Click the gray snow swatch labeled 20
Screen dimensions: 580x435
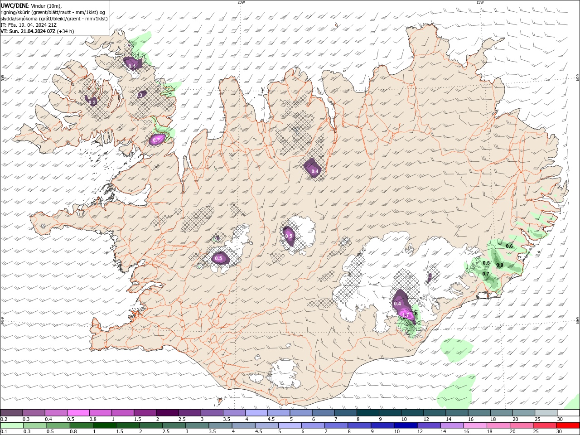(523, 412)
